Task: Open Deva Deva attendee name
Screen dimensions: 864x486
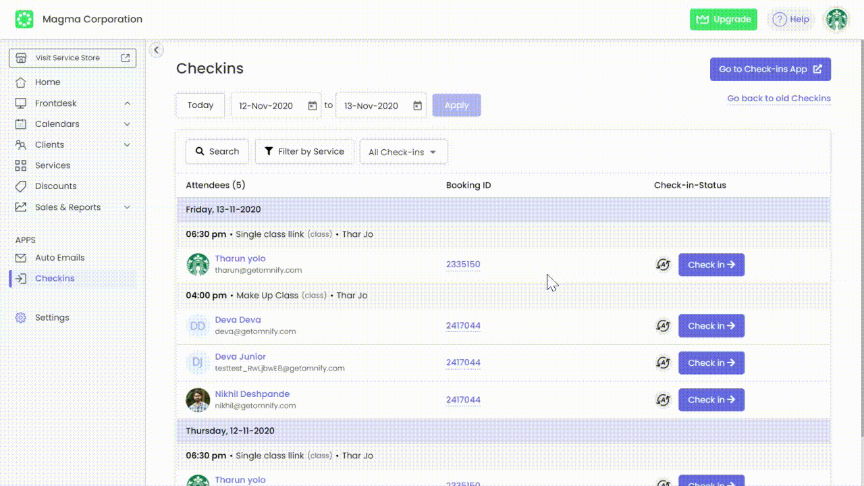Action: click(238, 320)
